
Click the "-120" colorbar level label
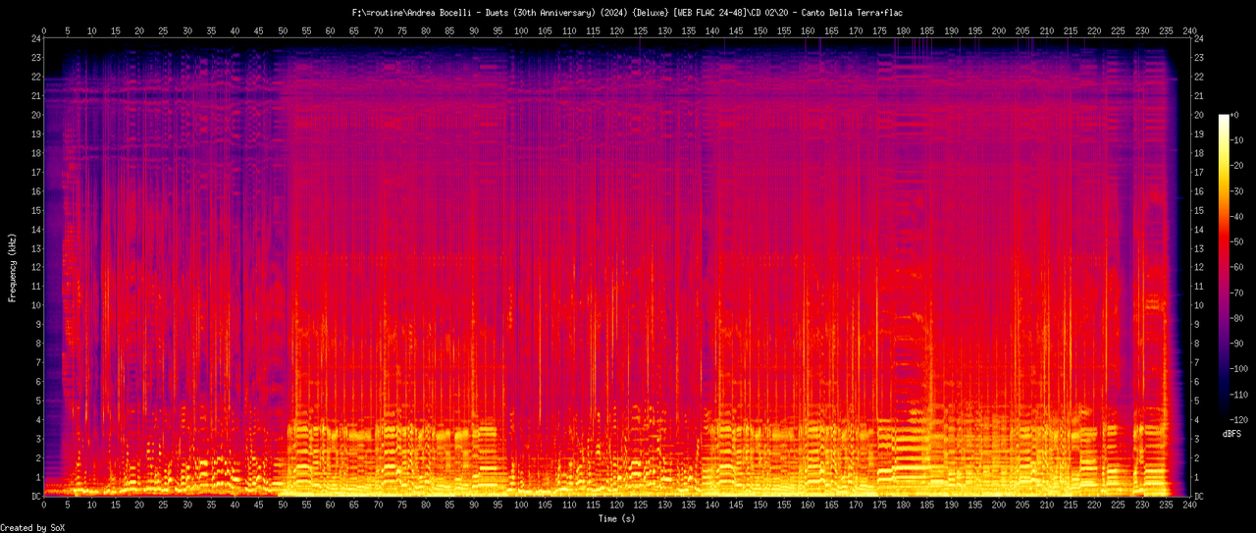tap(1241, 419)
